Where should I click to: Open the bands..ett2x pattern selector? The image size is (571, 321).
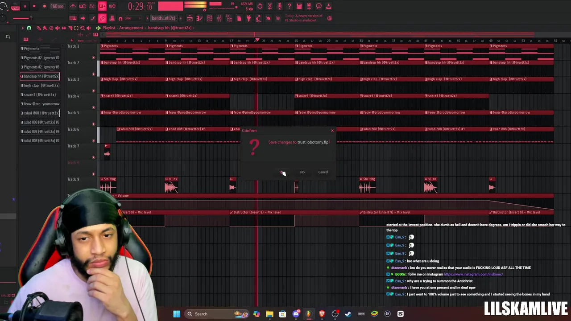tap(163, 18)
